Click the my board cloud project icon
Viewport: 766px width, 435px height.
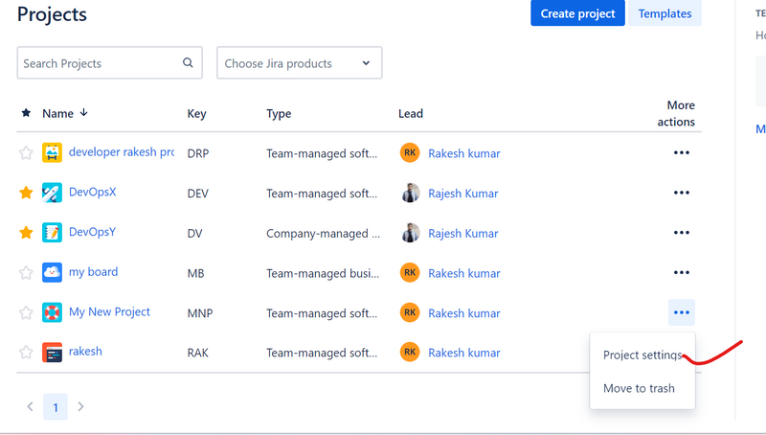click(52, 272)
